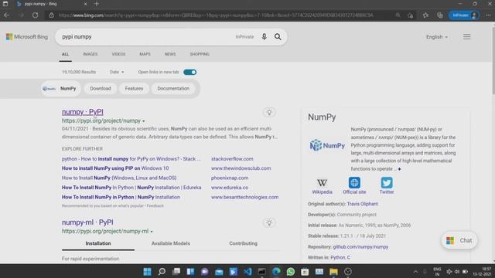This screenshot has height=278, width=495.
Task: Toggle Open links in new tab switch
Action: [x=190, y=72]
